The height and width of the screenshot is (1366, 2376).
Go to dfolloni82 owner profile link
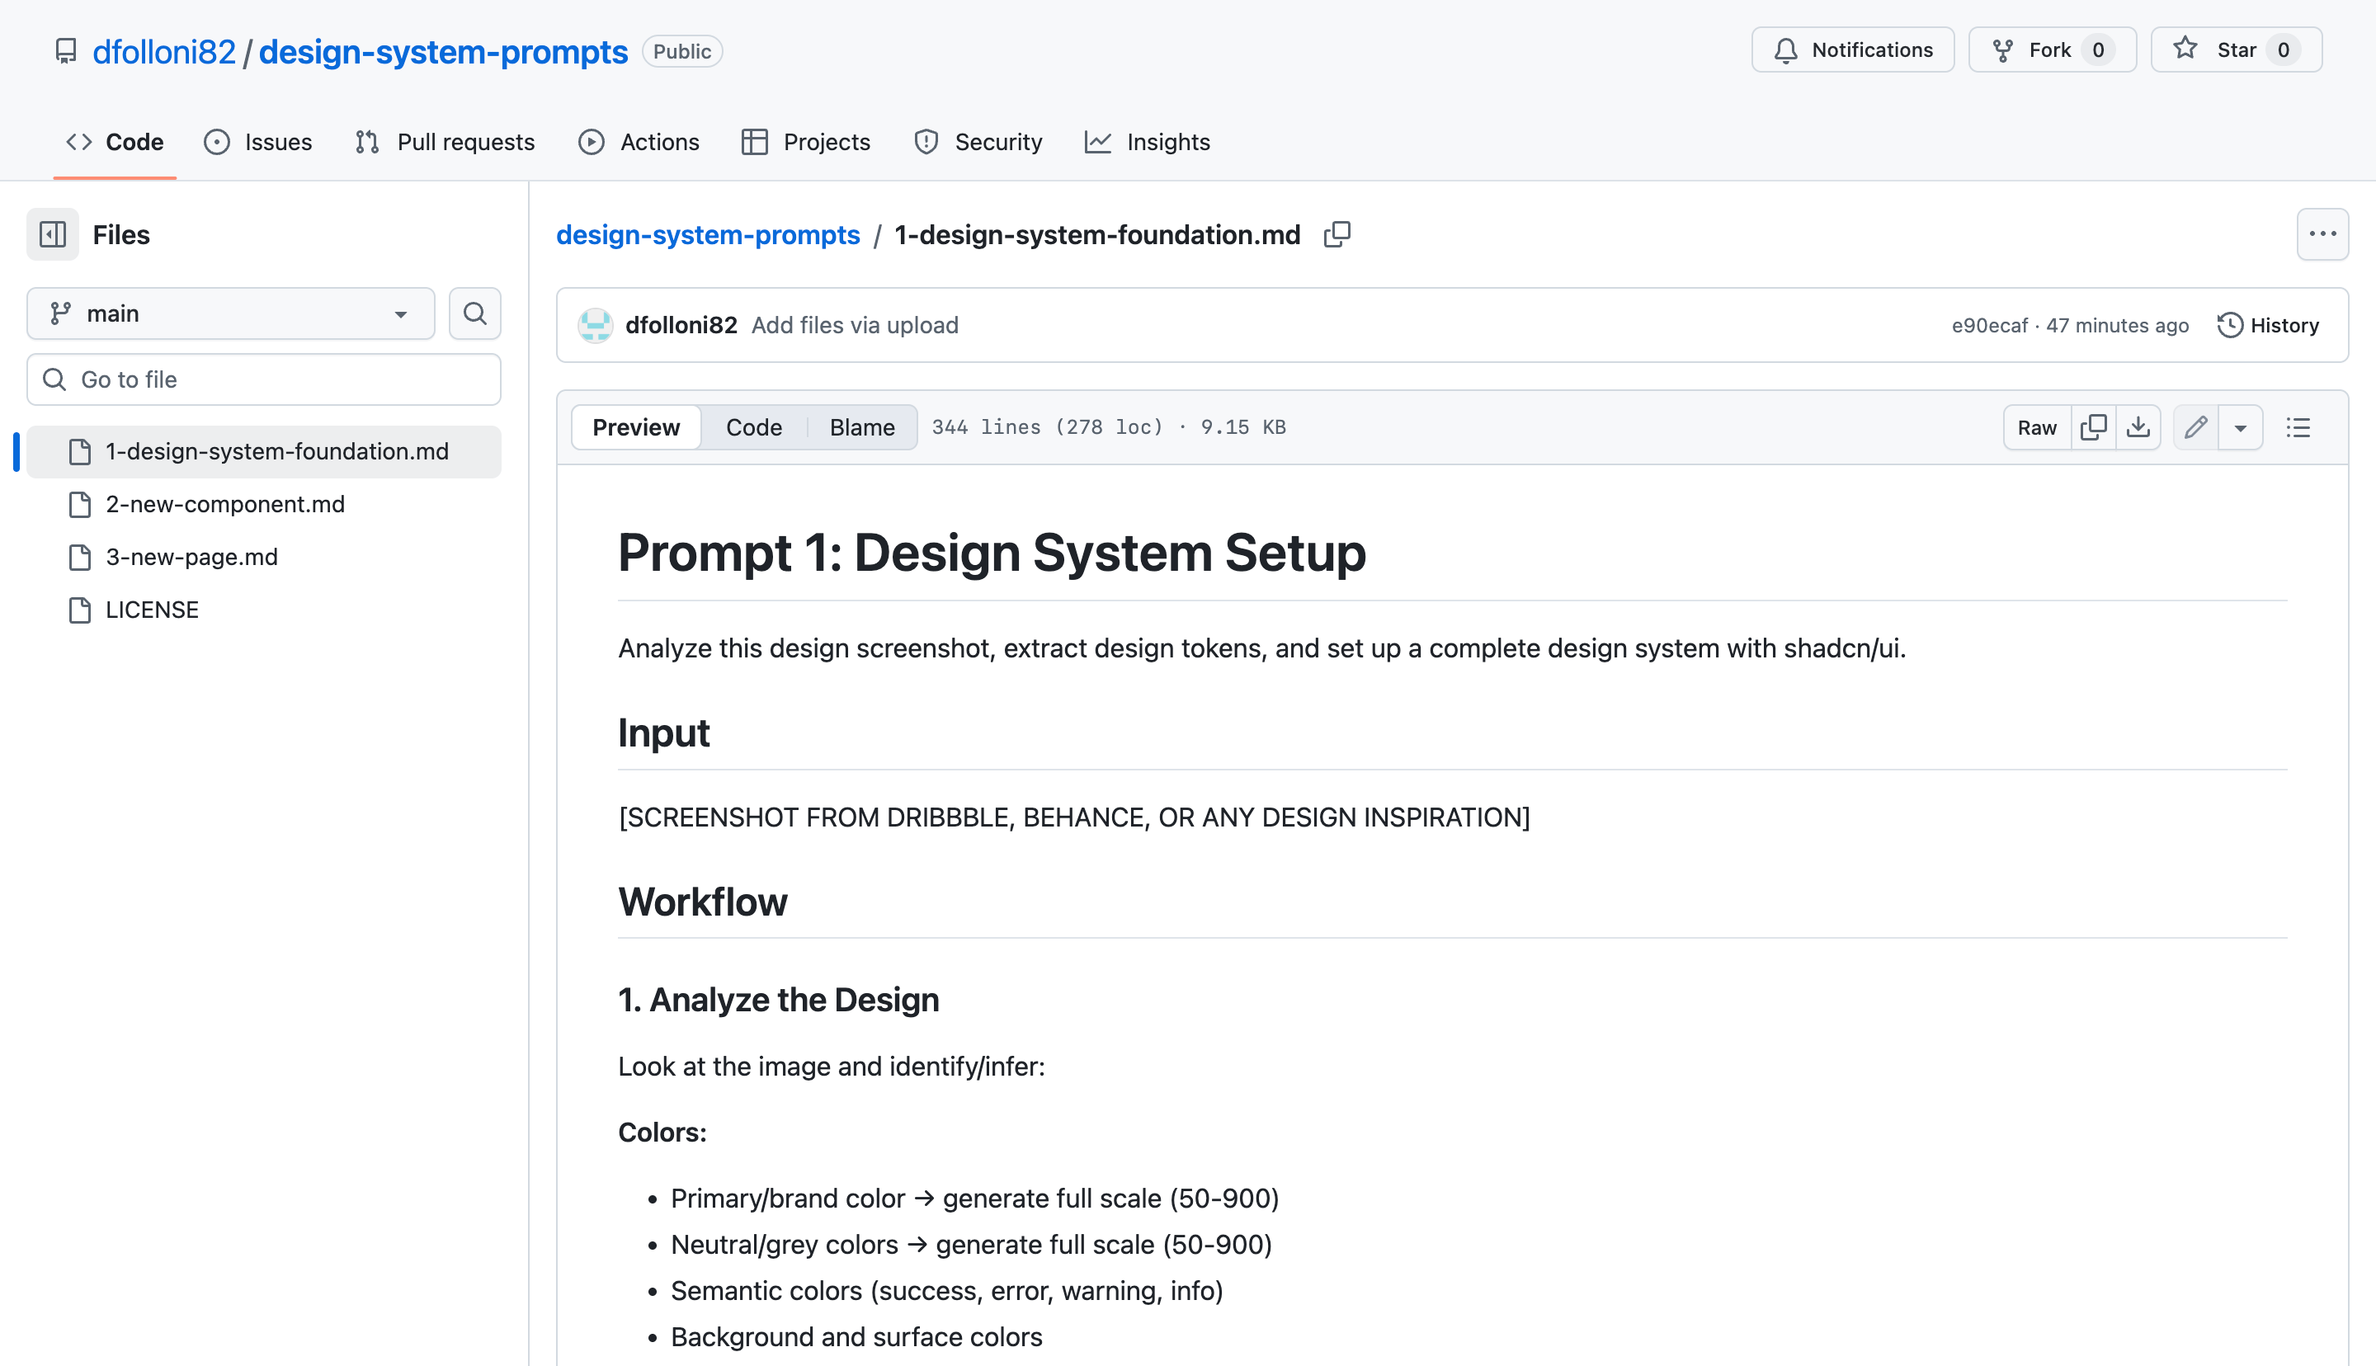coord(164,52)
